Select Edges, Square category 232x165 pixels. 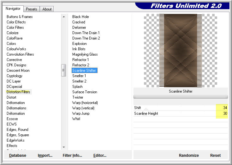[18, 135]
